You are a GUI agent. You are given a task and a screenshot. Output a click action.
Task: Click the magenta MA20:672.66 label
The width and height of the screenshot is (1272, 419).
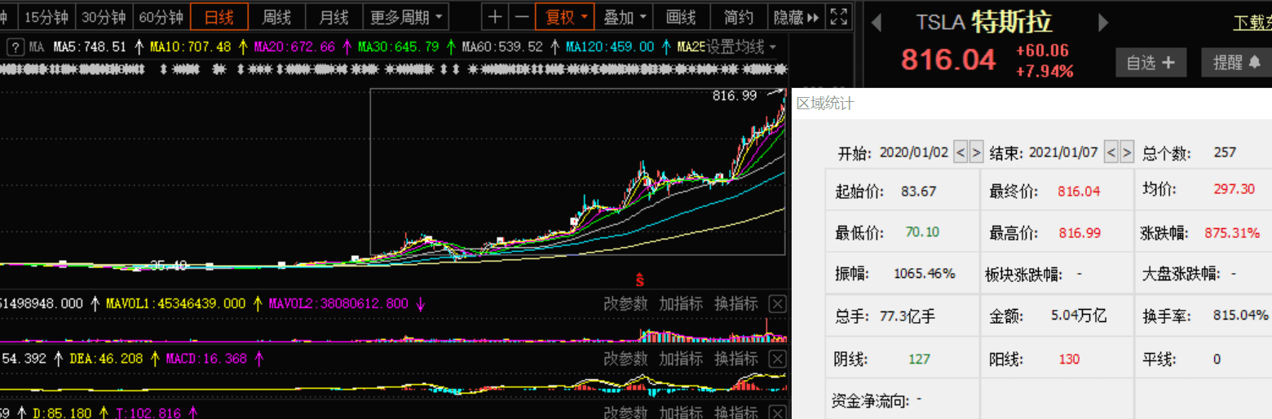[x=294, y=47]
